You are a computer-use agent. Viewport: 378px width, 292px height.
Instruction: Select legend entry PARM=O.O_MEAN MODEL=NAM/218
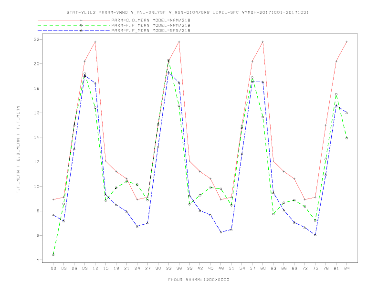point(151,20)
